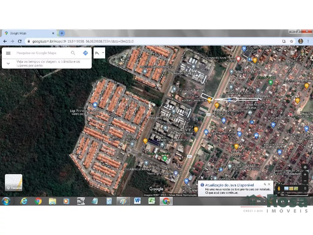
Task: Reload the page in Chrome
Action: tap(20, 41)
